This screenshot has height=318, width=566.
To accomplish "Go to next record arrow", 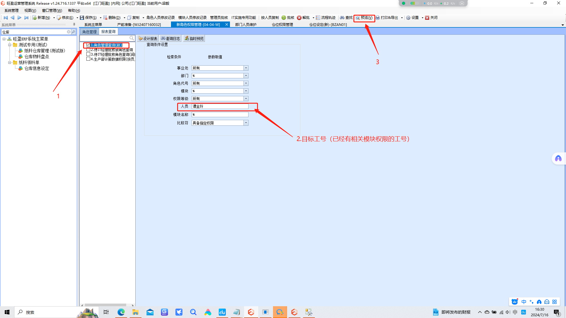I will click(x=19, y=18).
